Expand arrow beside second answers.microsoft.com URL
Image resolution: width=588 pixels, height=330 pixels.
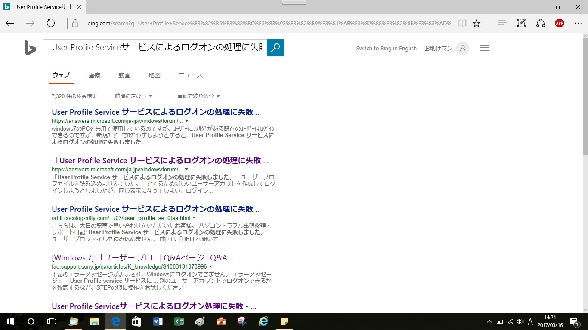click(186, 170)
